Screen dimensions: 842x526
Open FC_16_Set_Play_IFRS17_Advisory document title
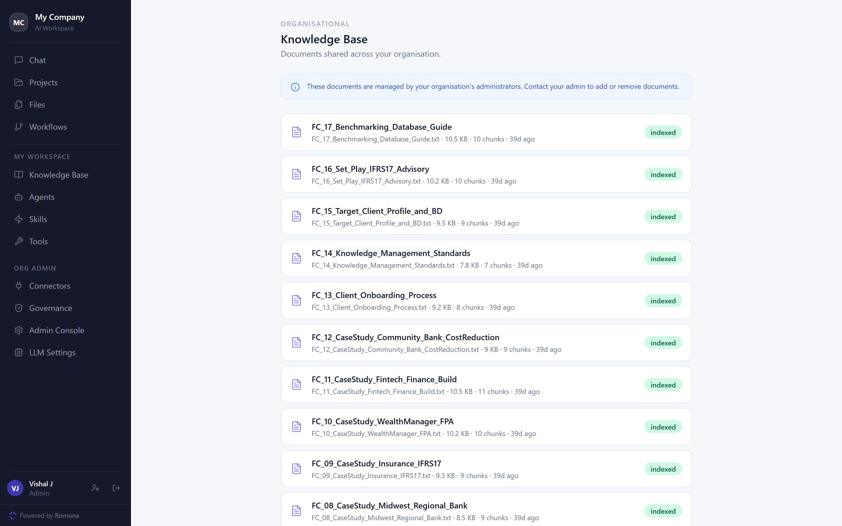pos(370,169)
